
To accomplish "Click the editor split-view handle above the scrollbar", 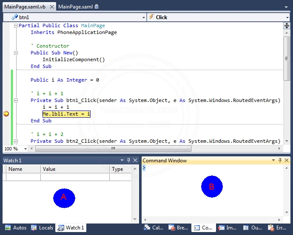I will (x=287, y=26).
